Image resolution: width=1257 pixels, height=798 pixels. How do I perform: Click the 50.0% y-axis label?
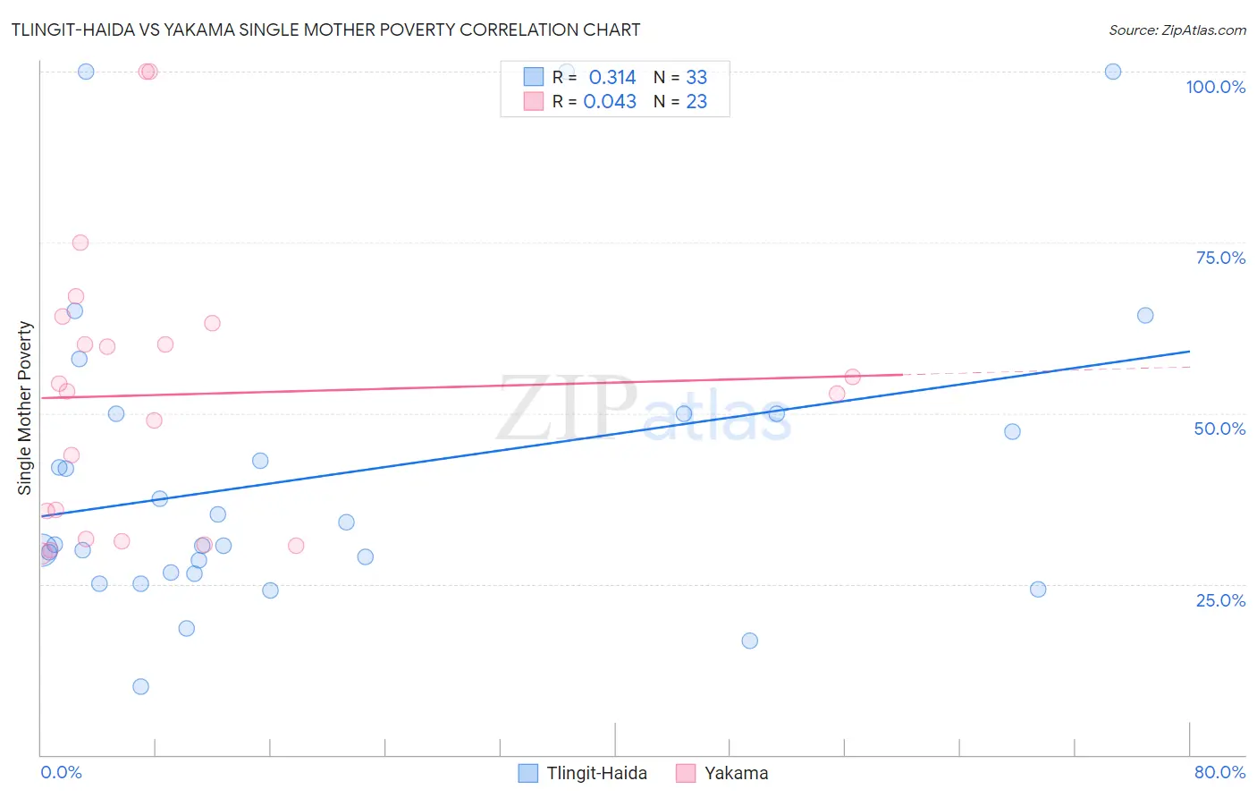1219,429
